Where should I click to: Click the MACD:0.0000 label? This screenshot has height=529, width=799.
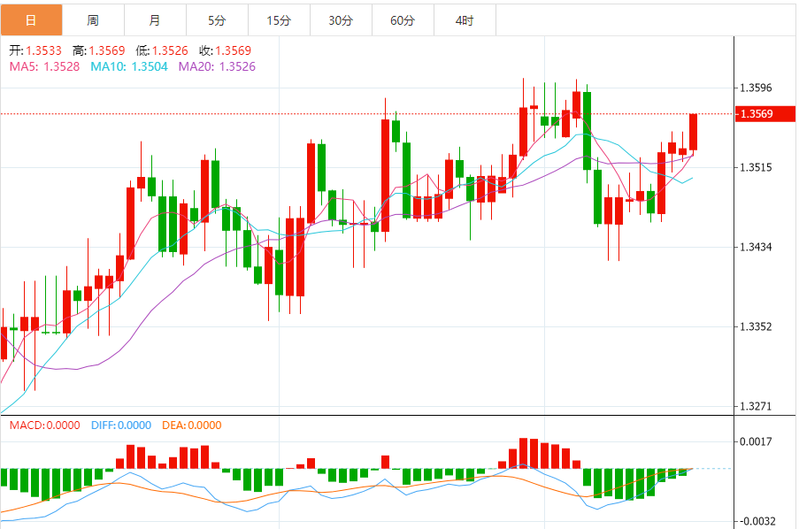[45, 425]
